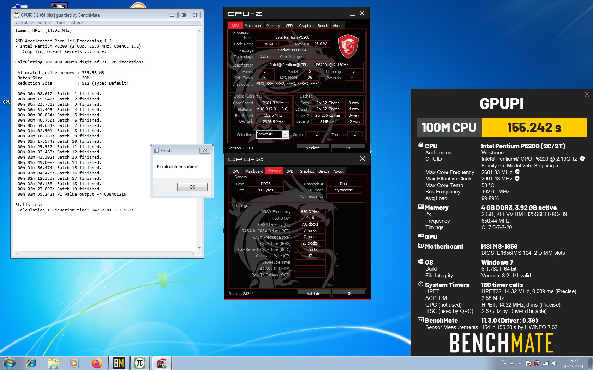Click GPUPI log scrollbar up arrow
The height and width of the screenshot is (370, 593).
pyautogui.click(x=199, y=31)
